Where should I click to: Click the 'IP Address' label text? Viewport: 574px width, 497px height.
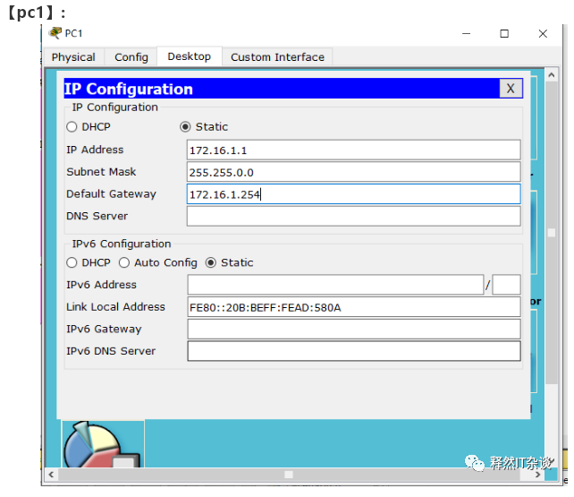[x=95, y=150]
